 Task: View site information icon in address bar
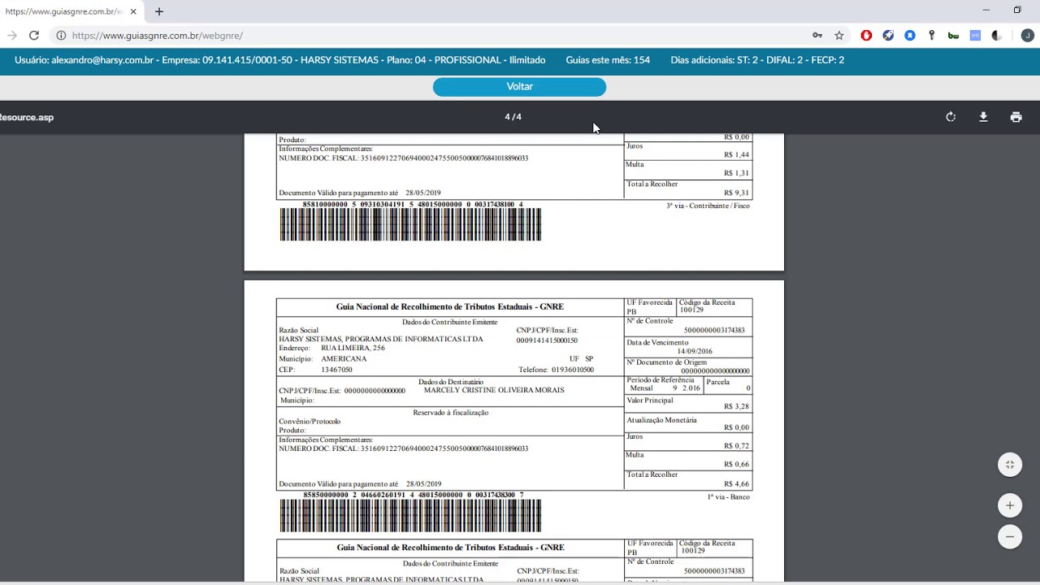pyautogui.click(x=61, y=35)
